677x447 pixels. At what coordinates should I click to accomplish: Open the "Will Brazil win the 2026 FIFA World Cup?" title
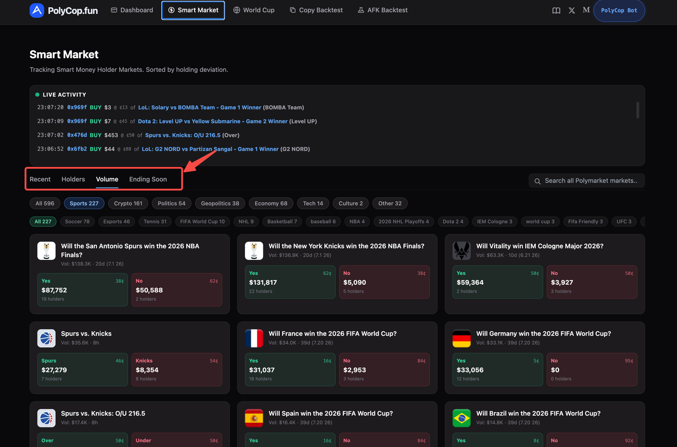538,414
